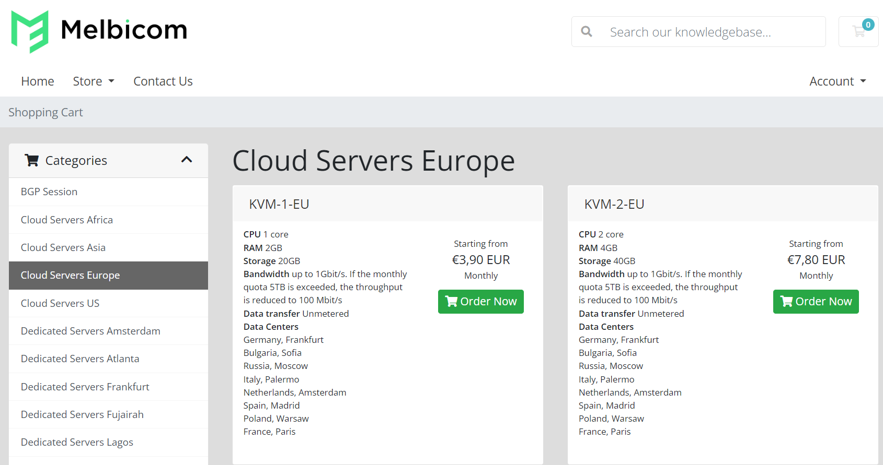This screenshot has width=883, height=465.
Task: Click "Storage 40GB" spec line
Action: point(607,261)
